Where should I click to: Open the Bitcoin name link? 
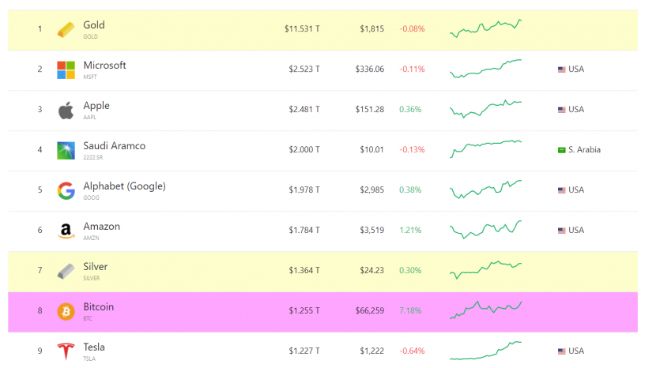coord(99,307)
